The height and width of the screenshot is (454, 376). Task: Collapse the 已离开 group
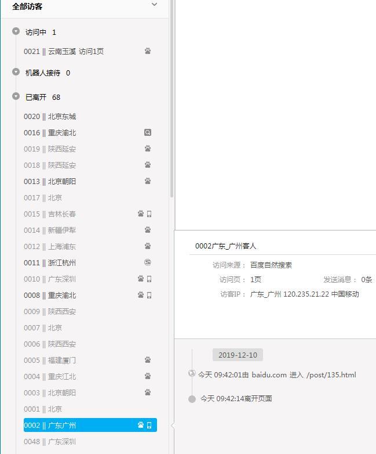[16, 96]
